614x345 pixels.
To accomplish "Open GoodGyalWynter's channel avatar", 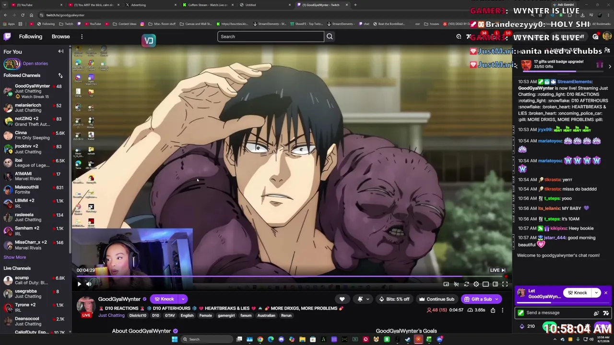I will 86,305.
